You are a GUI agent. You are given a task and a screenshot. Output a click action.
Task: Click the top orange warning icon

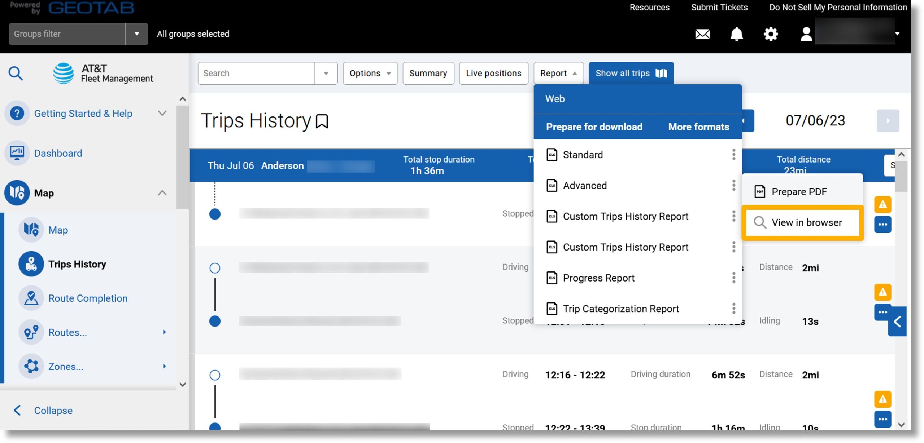(882, 204)
